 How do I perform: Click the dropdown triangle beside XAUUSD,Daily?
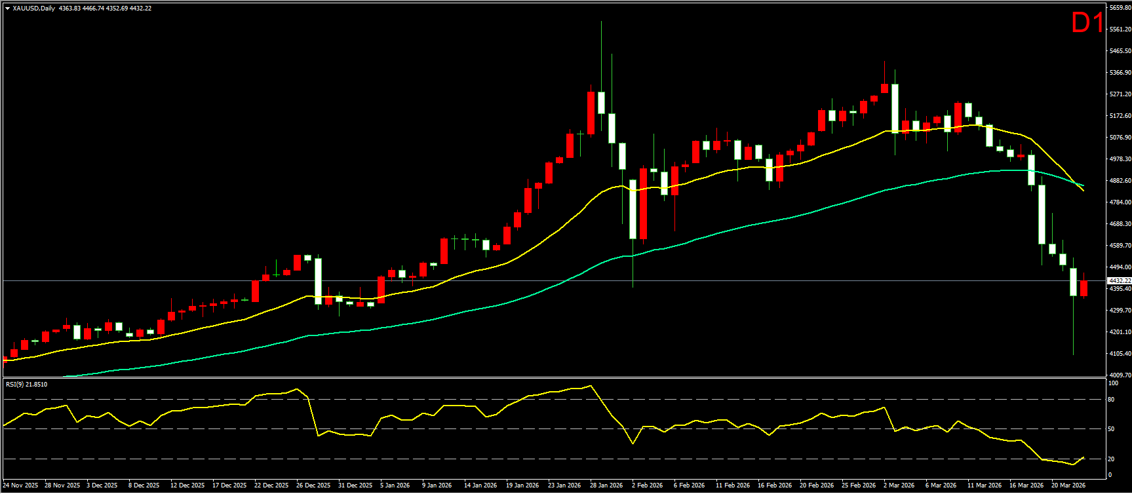(x=7, y=9)
